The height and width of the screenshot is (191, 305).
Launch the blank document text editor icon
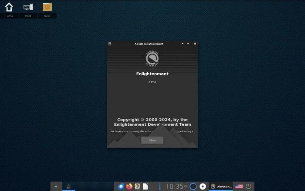pos(145,186)
